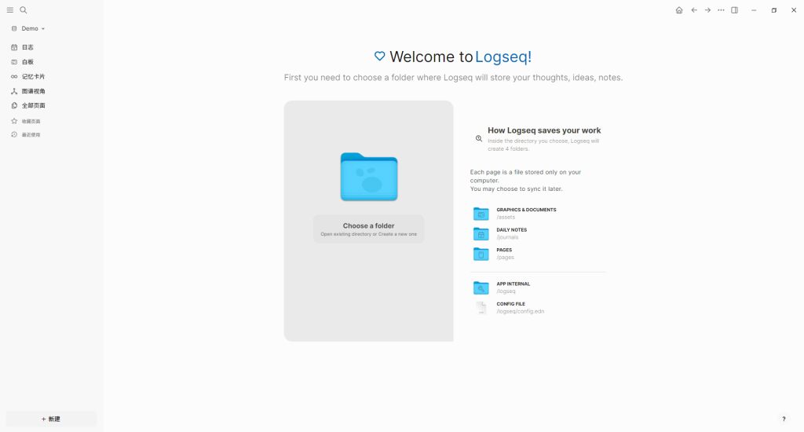Screen dimensions: 804x432
Task: Open 白板 whiteboards in sidebar
Action: [27, 62]
